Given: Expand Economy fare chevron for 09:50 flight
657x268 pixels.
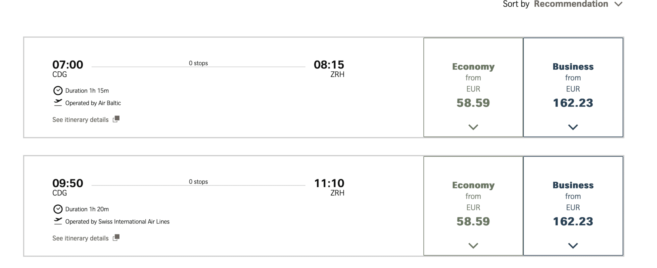Looking at the screenshot, I should pos(473,246).
